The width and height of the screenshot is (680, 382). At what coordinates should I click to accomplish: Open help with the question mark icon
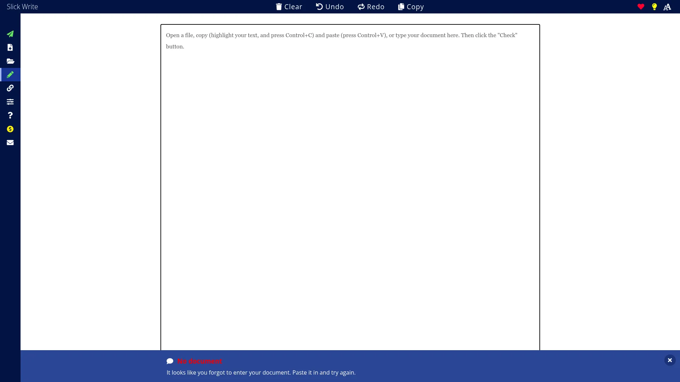(x=10, y=115)
